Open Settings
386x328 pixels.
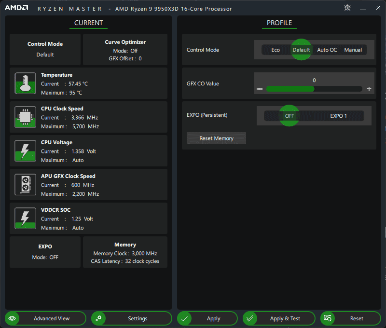click(131, 318)
